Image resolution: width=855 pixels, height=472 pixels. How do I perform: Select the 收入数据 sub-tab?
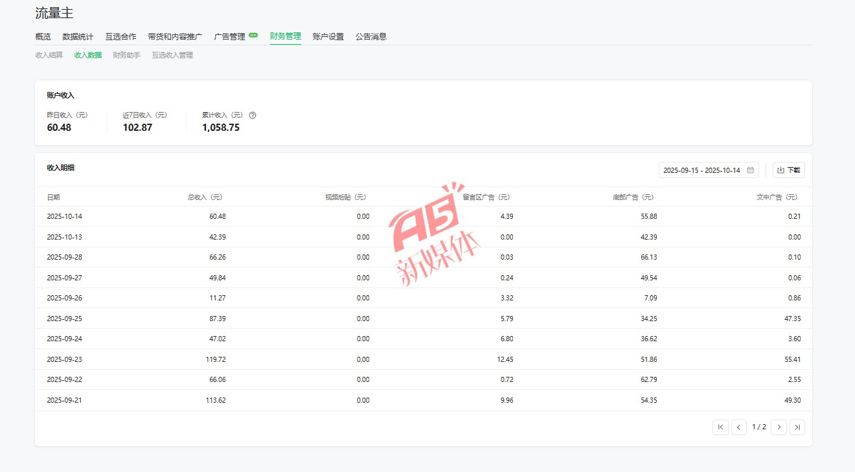(88, 56)
